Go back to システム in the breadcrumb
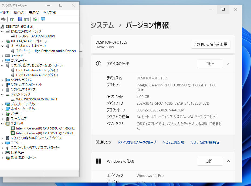The image size is (251, 186). 102,25
